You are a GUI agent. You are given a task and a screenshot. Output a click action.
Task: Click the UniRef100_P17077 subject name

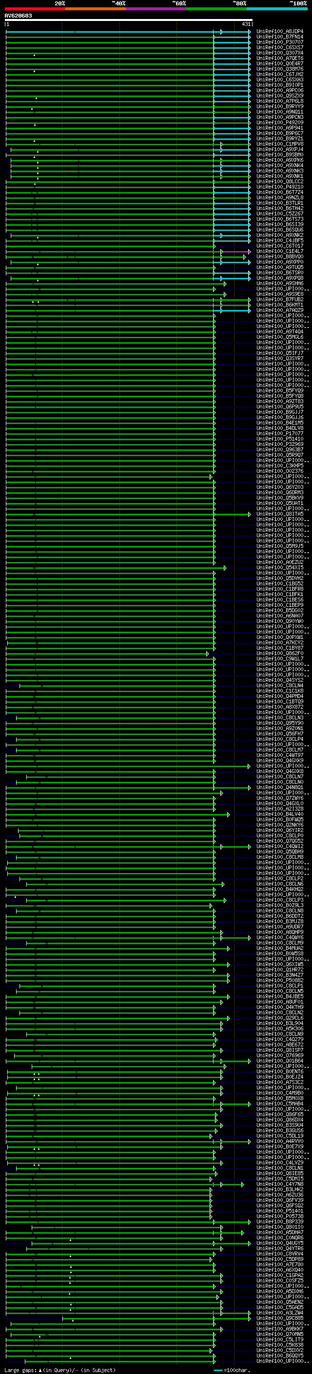coord(279,433)
